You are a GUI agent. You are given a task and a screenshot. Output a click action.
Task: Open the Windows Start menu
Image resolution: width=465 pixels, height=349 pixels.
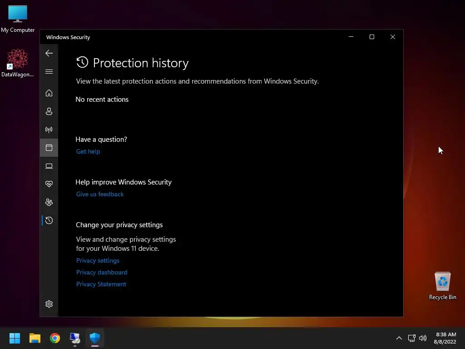15,338
